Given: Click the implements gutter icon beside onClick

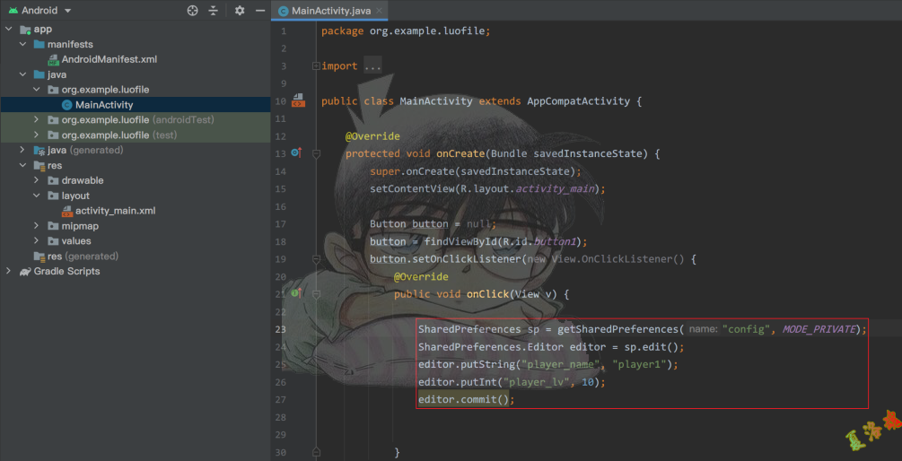Looking at the screenshot, I should 294,293.
